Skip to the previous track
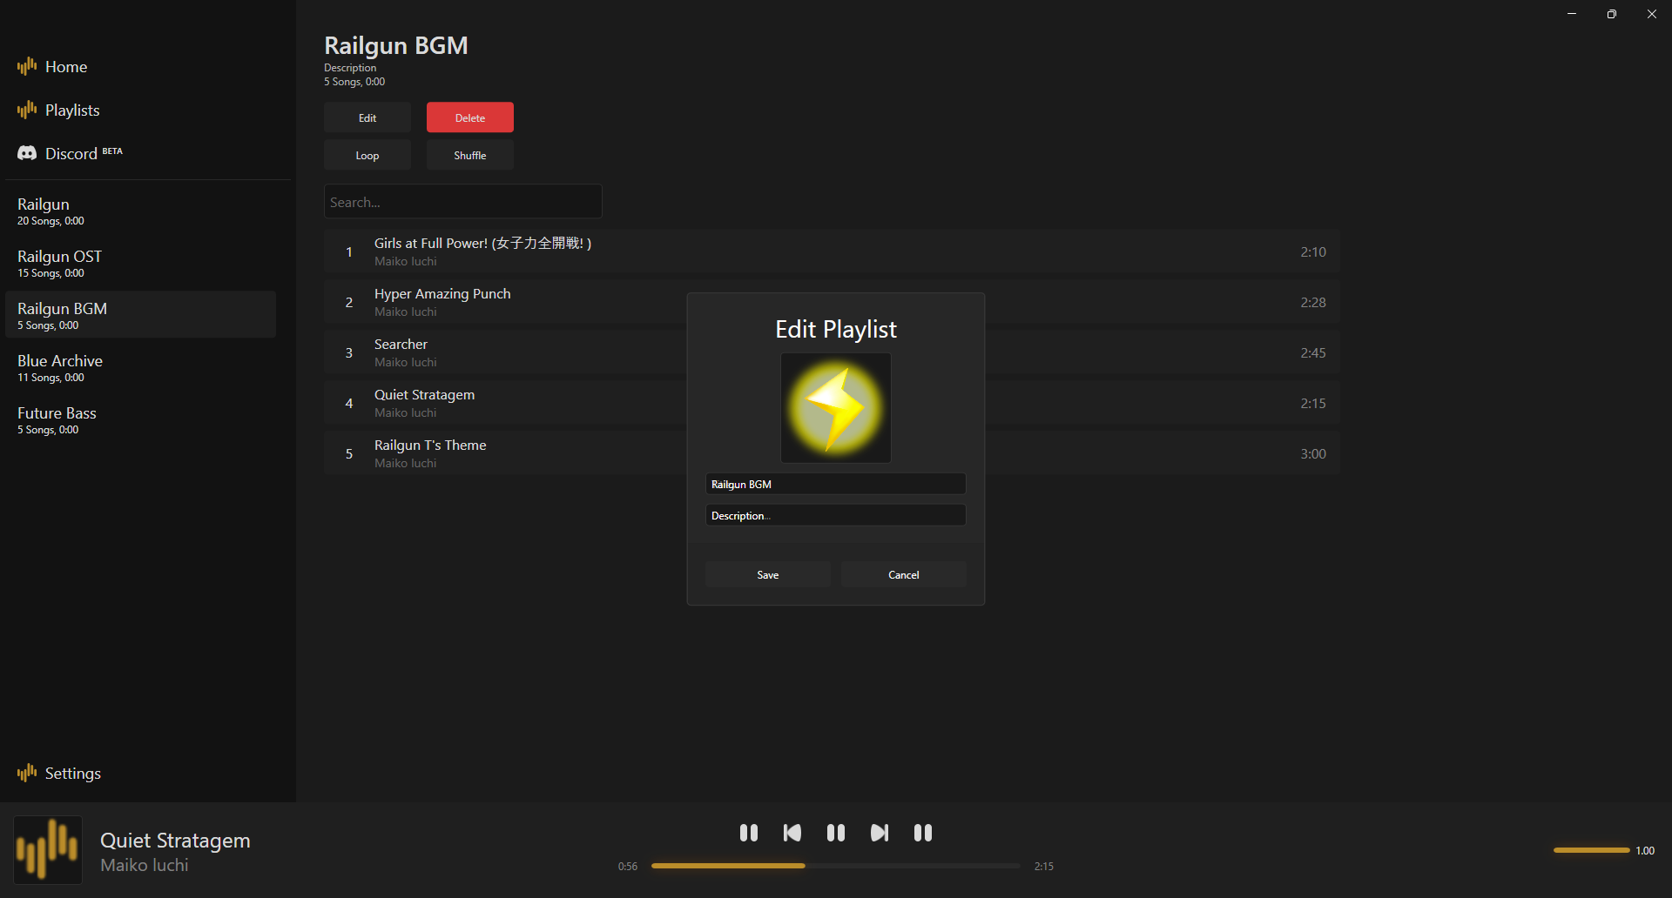1672x898 pixels. [792, 833]
